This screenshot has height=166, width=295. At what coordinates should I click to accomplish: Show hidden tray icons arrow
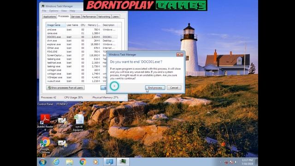220,162
